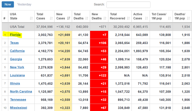Switch to the Yesterday tab
192x111 pixels.
tap(24, 5)
